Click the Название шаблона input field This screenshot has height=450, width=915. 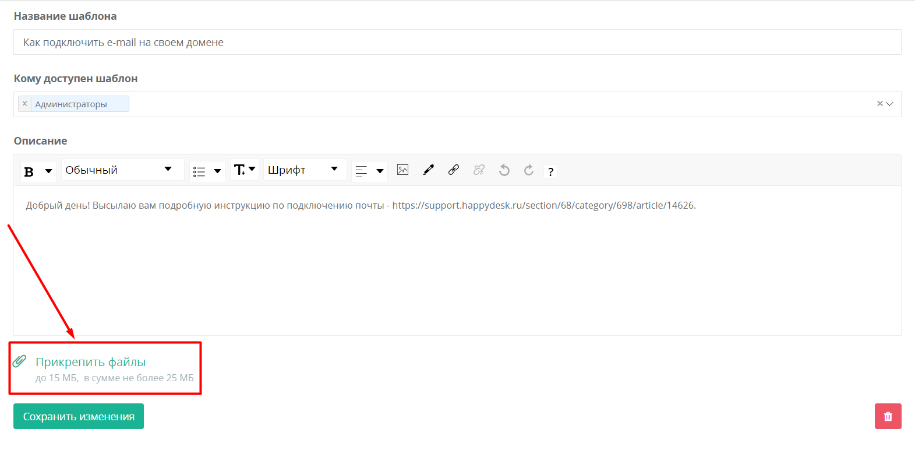click(x=457, y=42)
